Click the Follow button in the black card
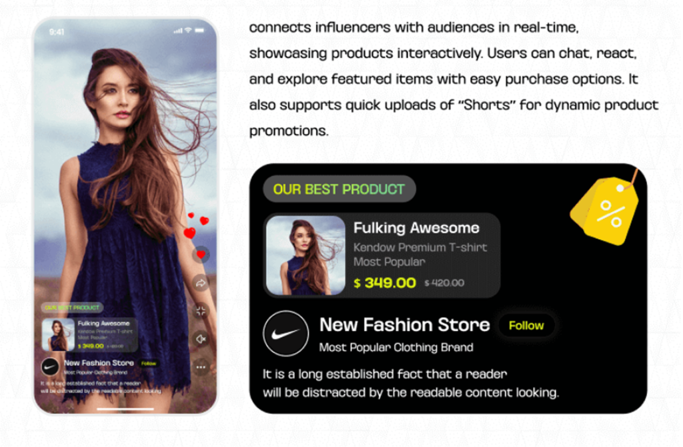 pos(526,326)
